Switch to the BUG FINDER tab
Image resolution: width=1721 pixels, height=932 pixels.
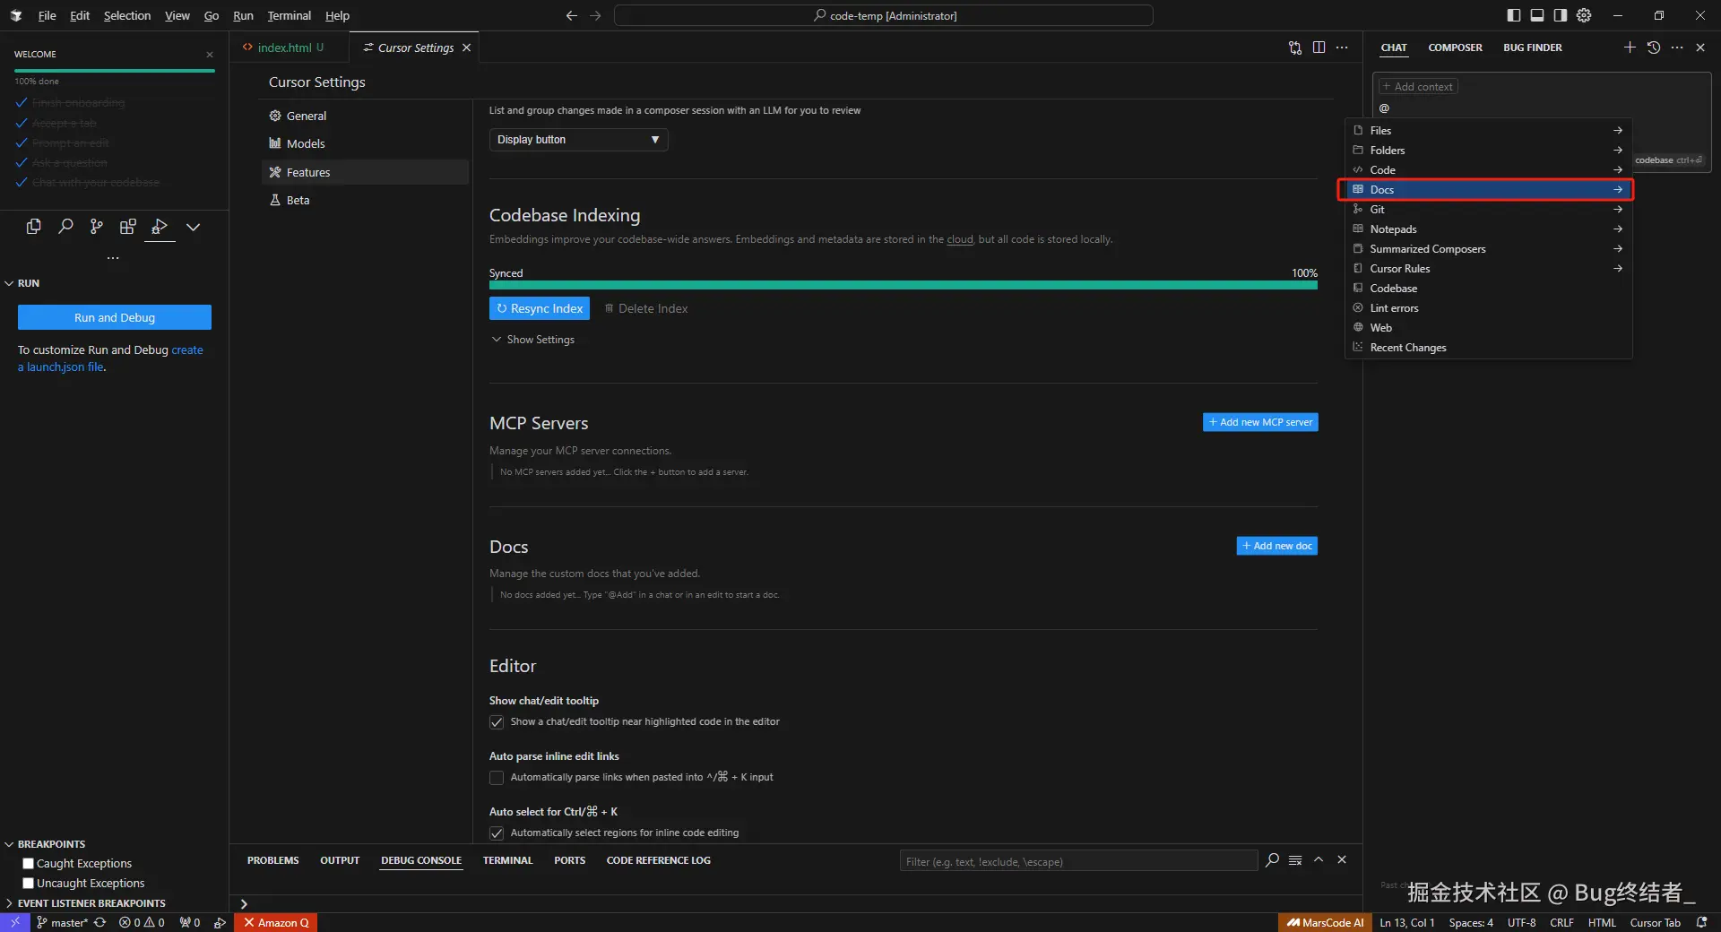coord(1533,47)
